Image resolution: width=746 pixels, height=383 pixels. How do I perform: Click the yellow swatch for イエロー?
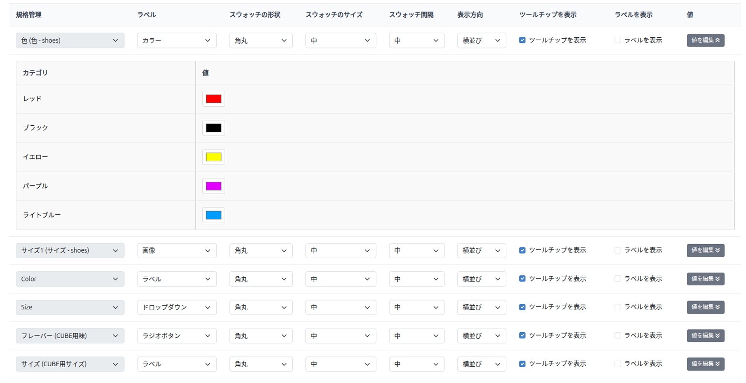[x=214, y=157]
